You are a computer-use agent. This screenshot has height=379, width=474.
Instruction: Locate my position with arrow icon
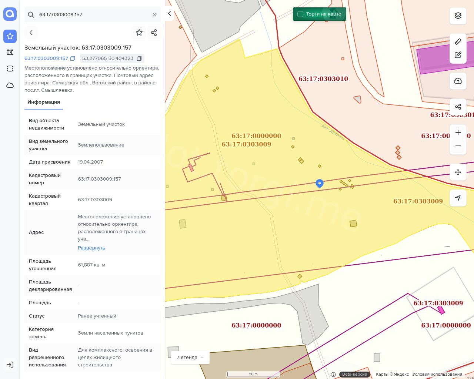(458, 198)
